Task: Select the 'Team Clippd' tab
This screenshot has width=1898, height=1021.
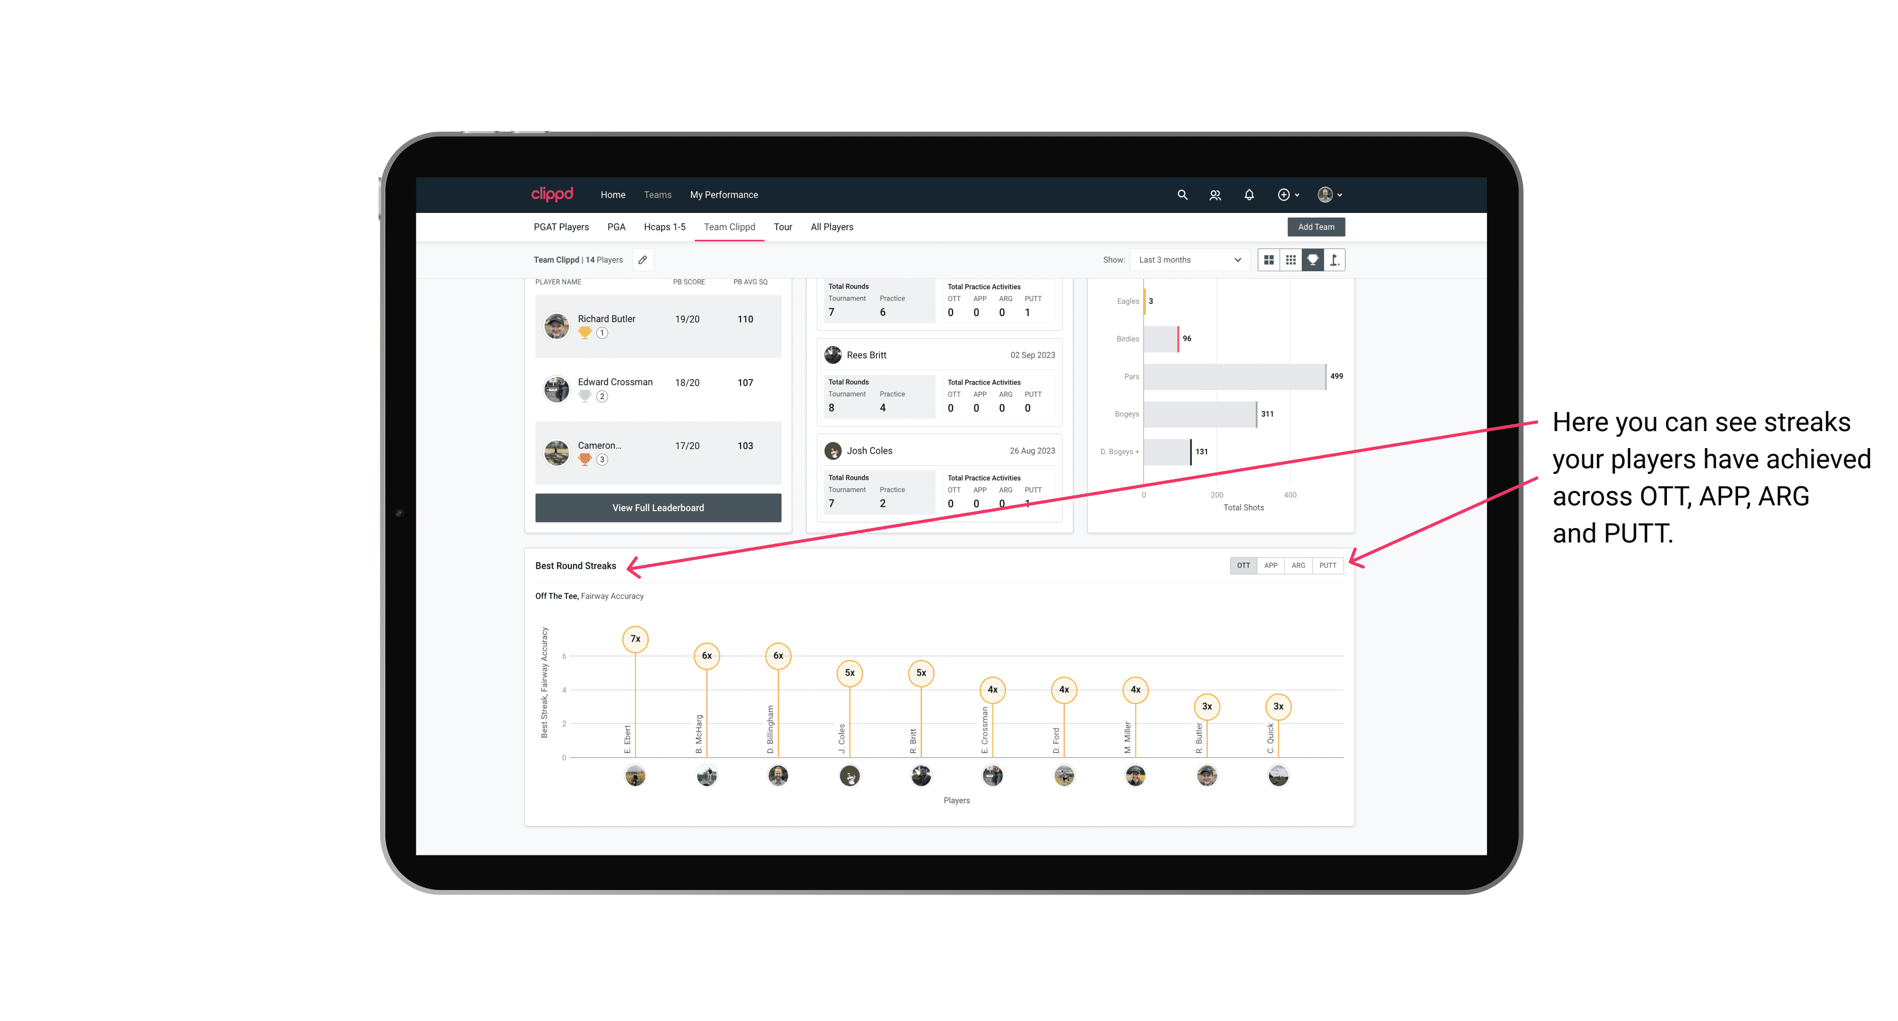Action: coord(730,226)
